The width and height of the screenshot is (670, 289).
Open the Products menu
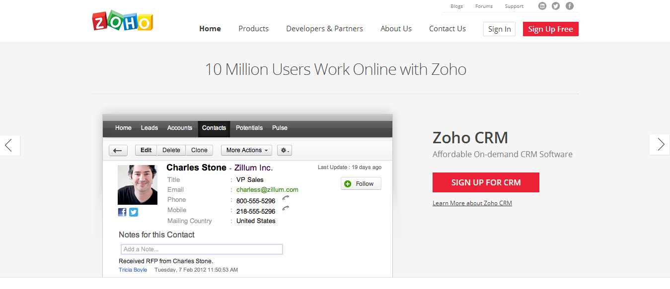click(253, 29)
